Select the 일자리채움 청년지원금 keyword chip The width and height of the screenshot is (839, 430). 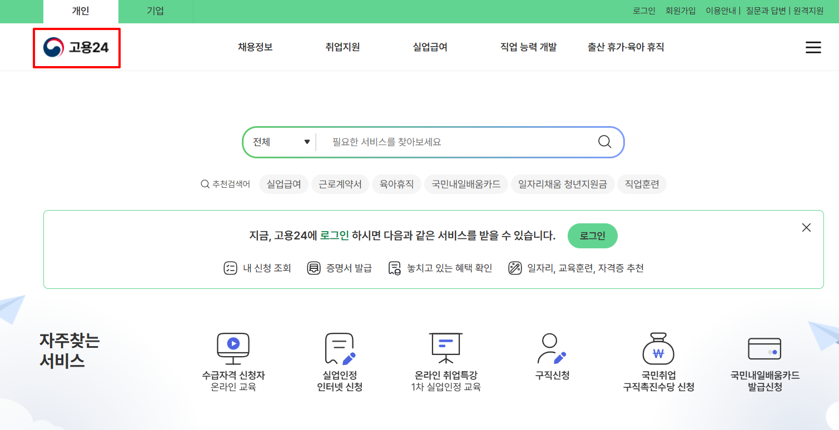tap(563, 184)
